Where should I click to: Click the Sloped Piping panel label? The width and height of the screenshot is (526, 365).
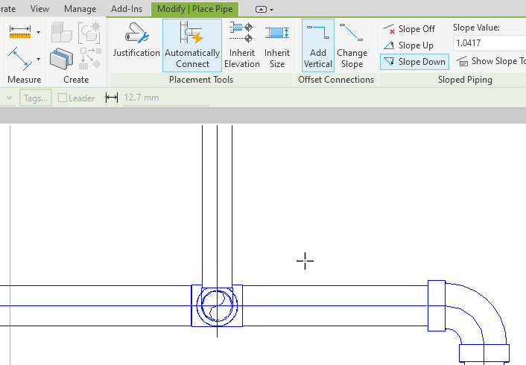point(465,80)
